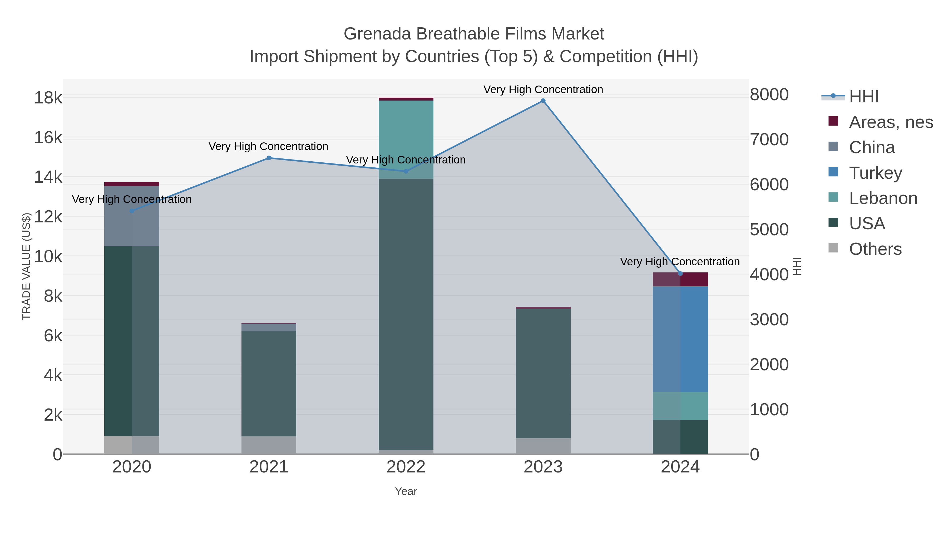Click the HHI data point for 2023

pos(543,101)
